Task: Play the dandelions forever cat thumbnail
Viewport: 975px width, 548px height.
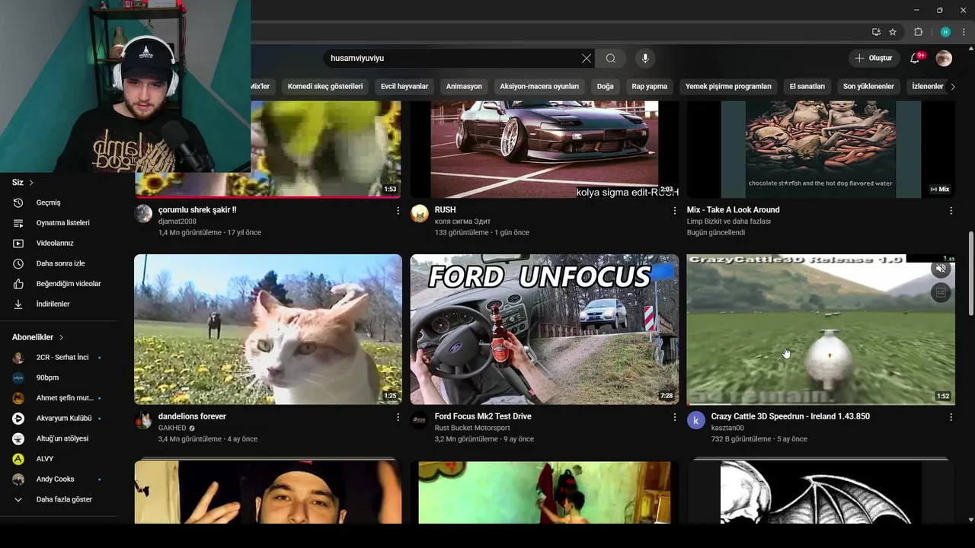Action: pyautogui.click(x=268, y=330)
